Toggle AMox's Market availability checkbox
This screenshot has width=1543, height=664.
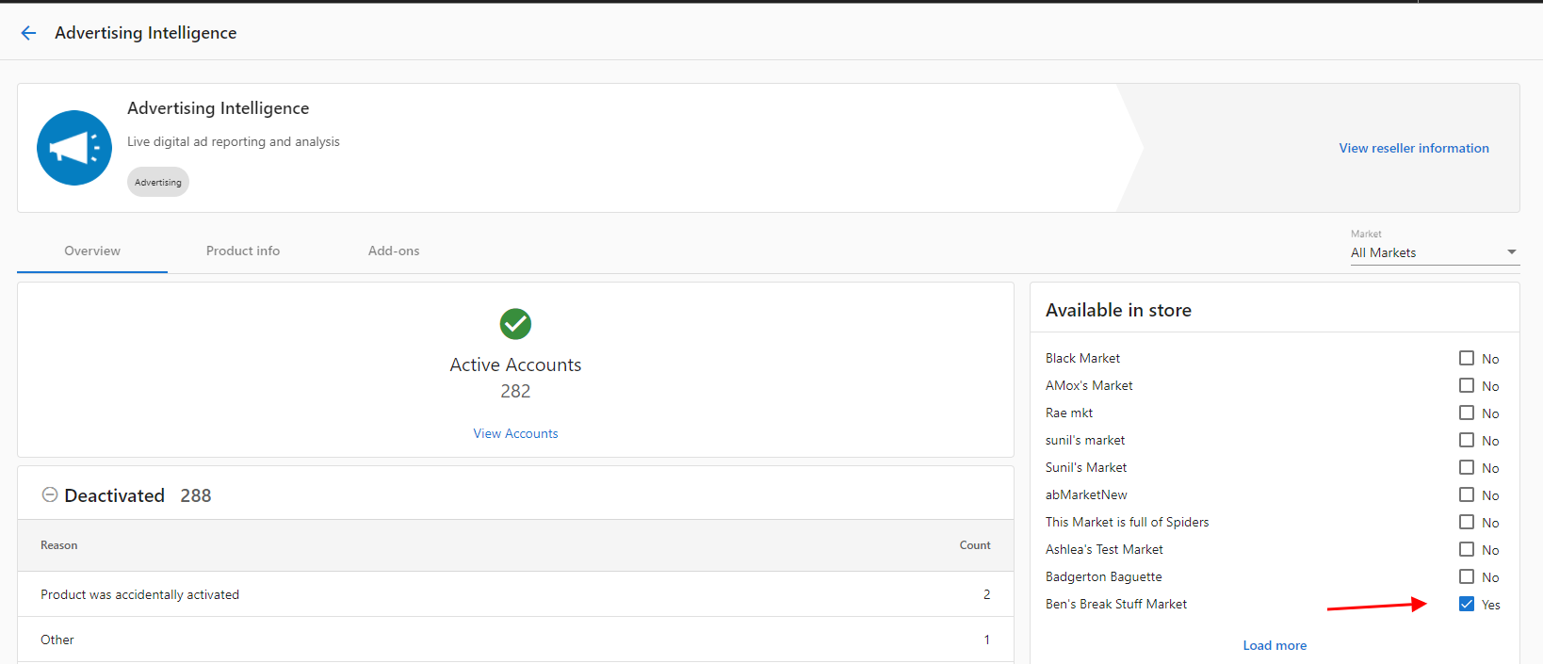tap(1467, 385)
